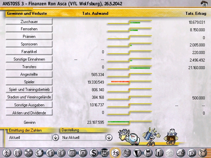Open the Spieler details
Viewport: 211px width, 158px height.
(29, 82)
